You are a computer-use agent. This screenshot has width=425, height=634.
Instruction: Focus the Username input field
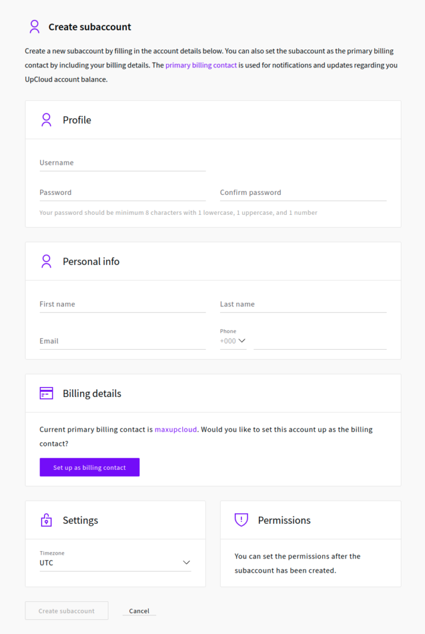click(x=122, y=163)
